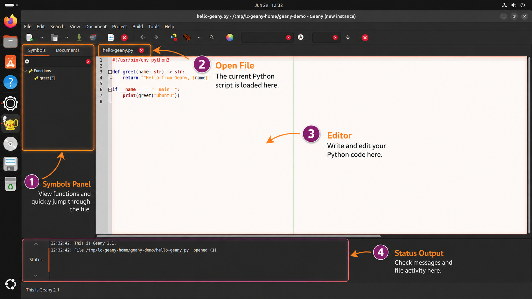Click the symbol filter search field

click(x=57, y=62)
